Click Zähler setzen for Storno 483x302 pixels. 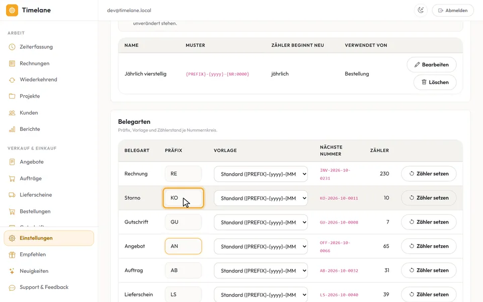(x=429, y=198)
